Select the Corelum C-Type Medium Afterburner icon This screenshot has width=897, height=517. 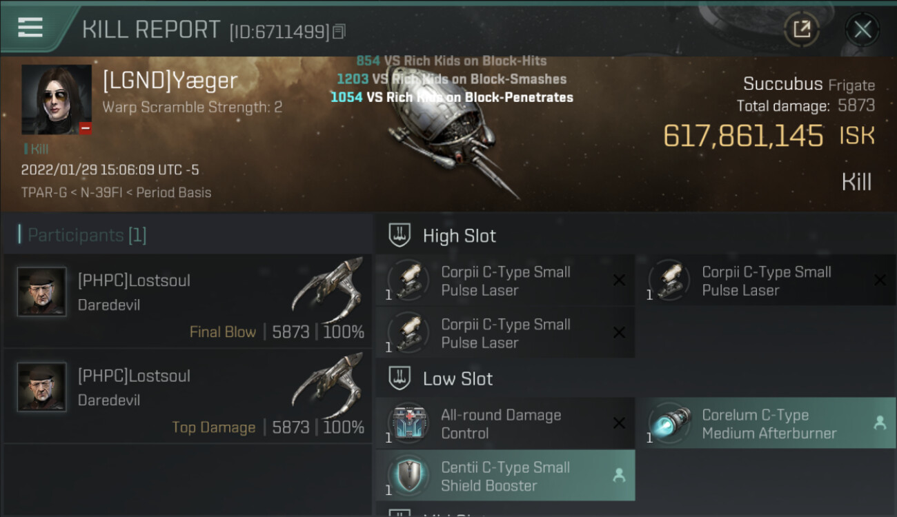pos(669,423)
